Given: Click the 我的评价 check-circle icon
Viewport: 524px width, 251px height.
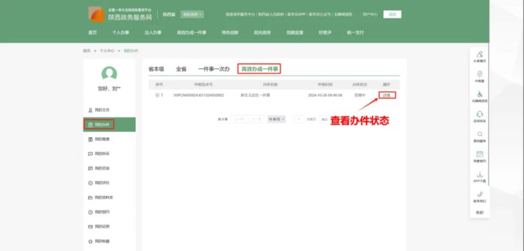Looking at the screenshot, I should 90,183.
